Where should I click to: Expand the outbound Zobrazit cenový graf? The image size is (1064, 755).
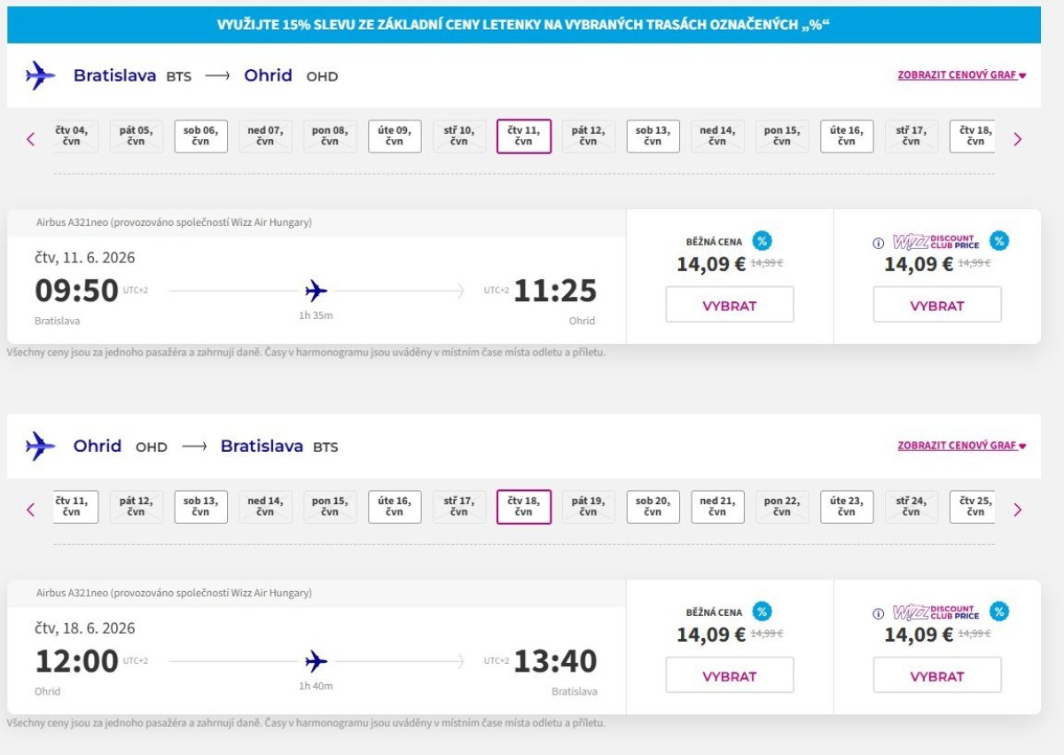[x=961, y=75]
